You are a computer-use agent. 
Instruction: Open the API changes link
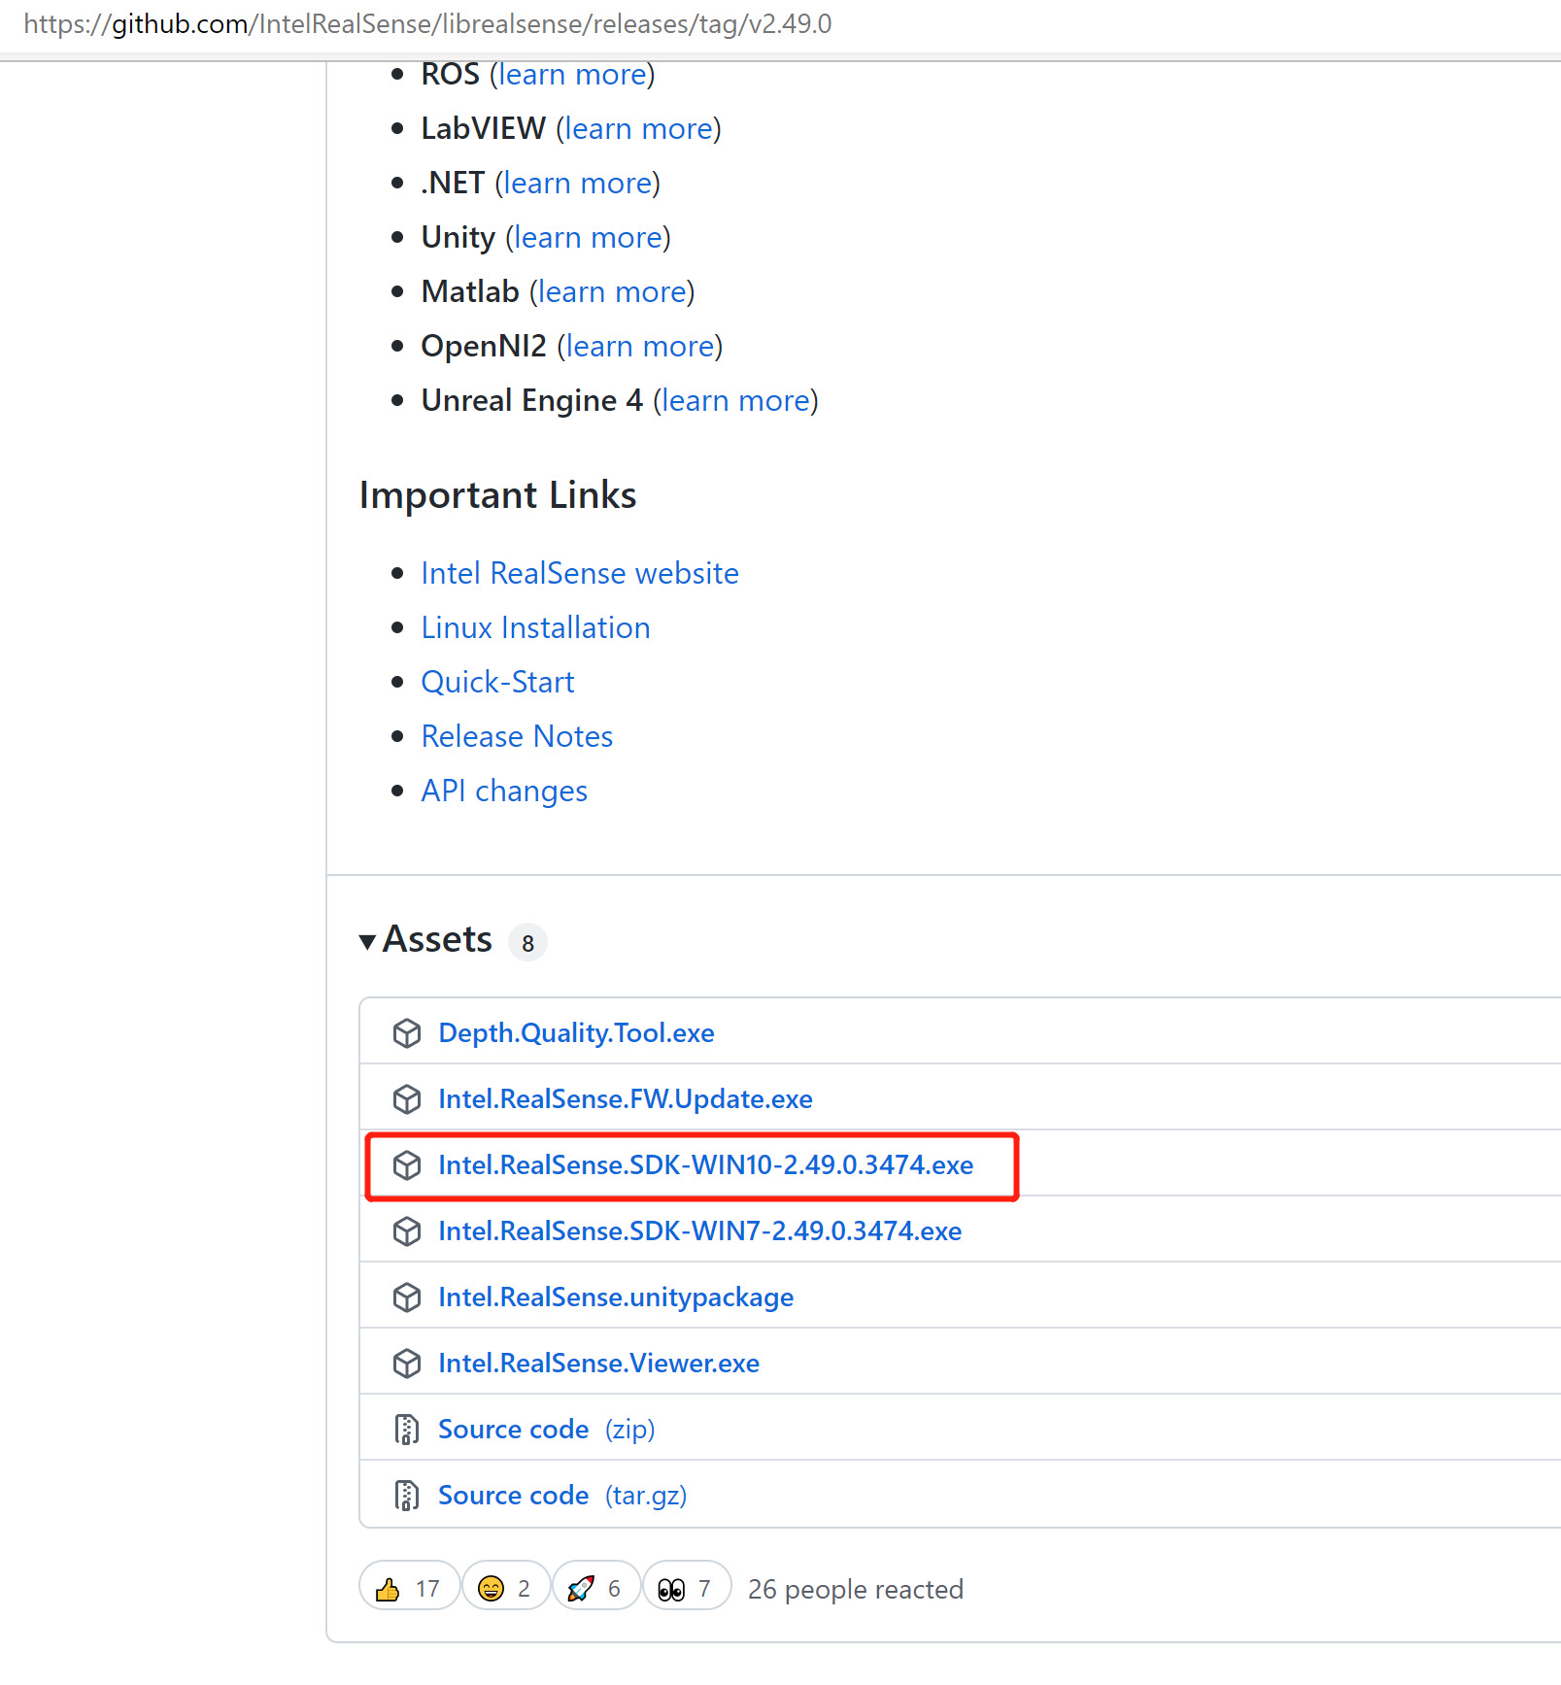tap(504, 792)
